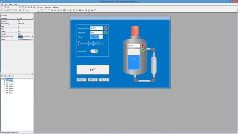Pick the folder-shaped tab component in palette
238x134 pixels.
pyautogui.click(x=95, y=10)
